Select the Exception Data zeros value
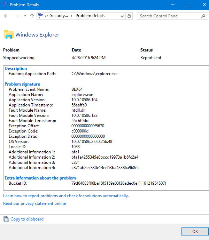 [88, 136]
